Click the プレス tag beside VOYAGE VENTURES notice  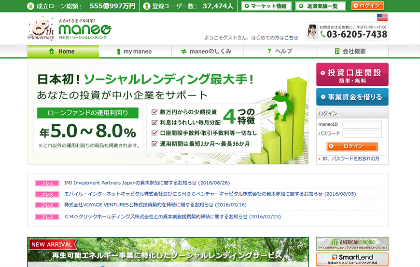[x=47, y=205]
